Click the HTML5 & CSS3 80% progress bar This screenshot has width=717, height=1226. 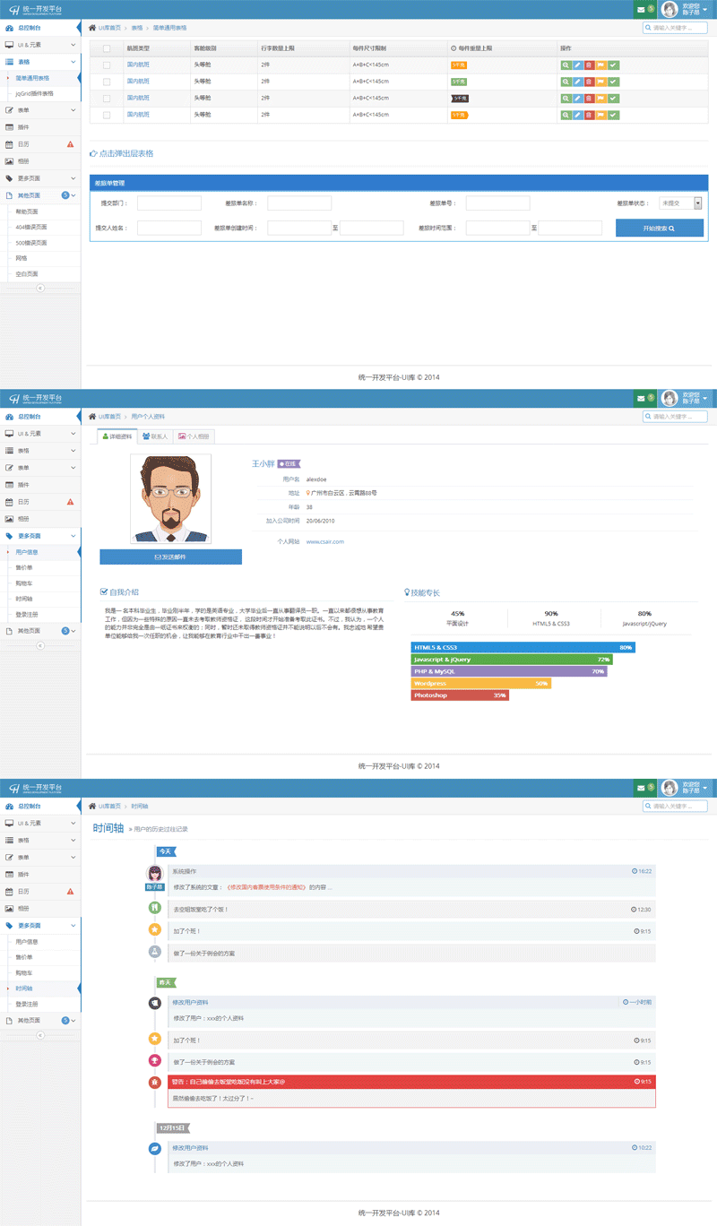(x=523, y=647)
